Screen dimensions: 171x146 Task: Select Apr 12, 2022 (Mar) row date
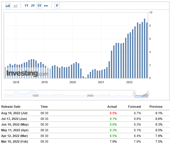[14, 136]
